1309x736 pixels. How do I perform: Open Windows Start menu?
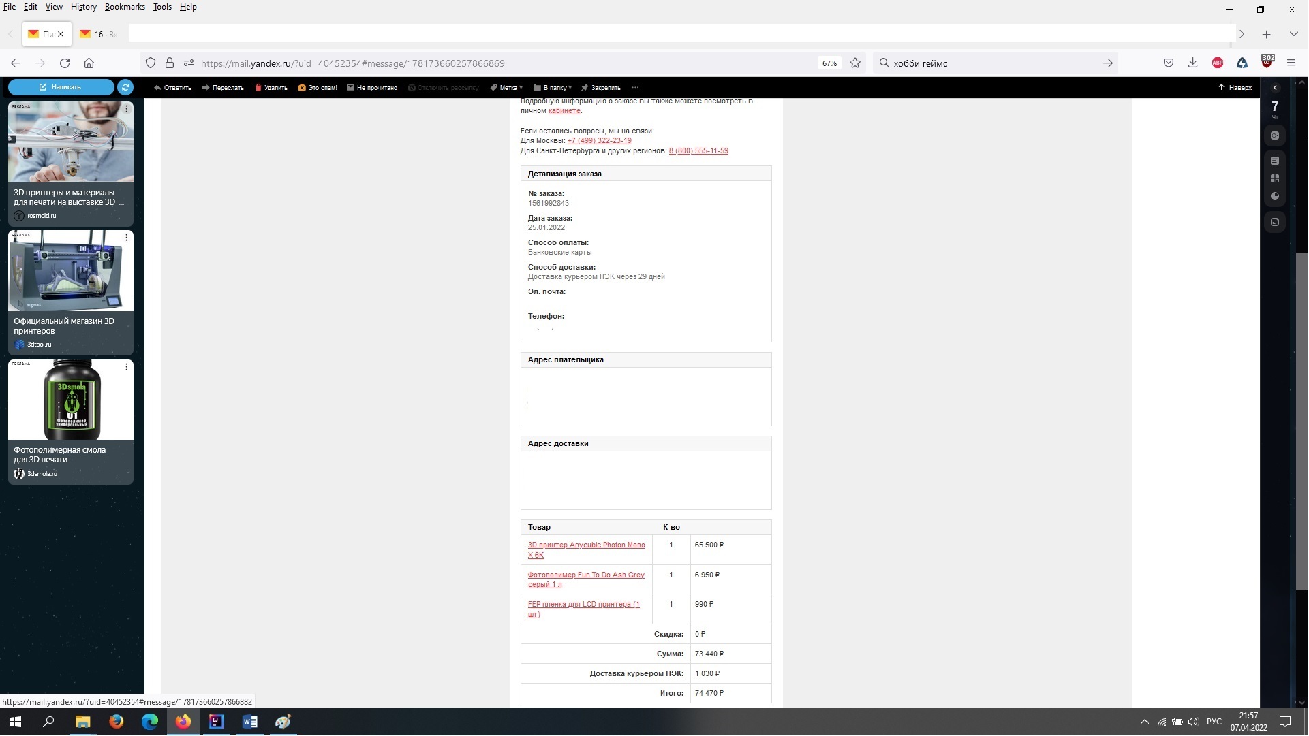point(15,722)
